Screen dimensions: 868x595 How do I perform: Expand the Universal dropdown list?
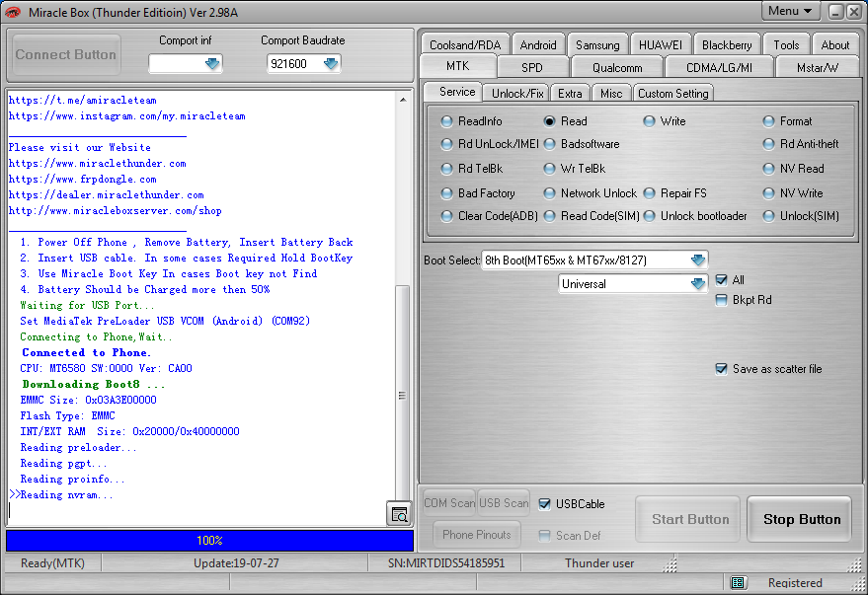(x=698, y=284)
